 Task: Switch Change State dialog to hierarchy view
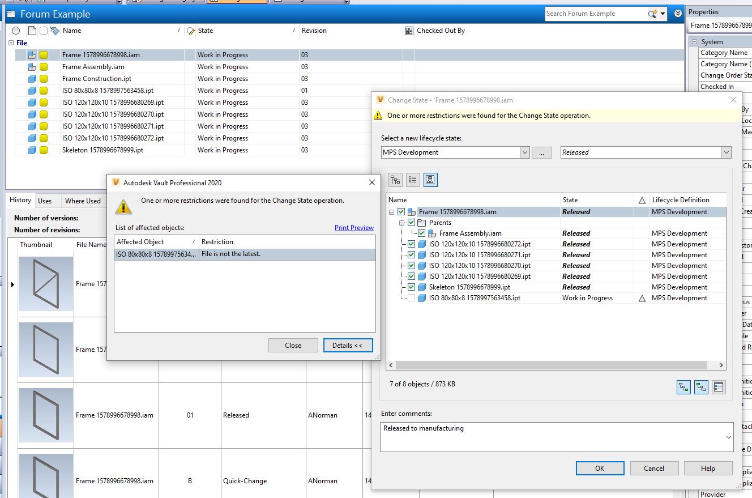pyautogui.click(x=395, y=180)
